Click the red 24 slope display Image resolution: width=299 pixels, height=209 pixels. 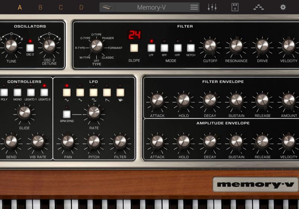(x=135, y=35)
